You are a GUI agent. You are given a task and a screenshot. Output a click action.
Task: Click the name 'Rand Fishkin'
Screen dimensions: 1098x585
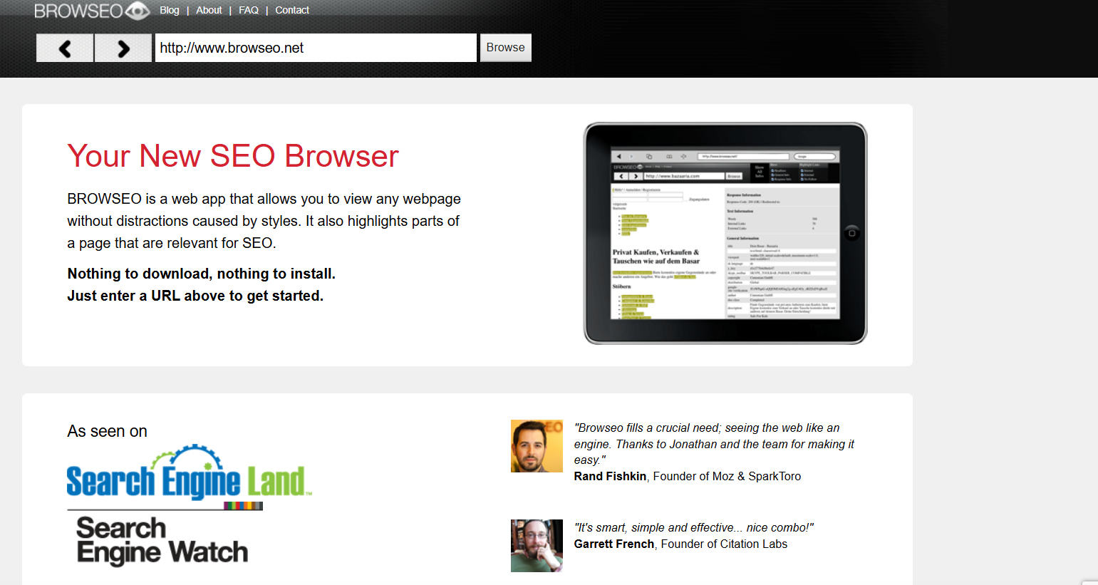click(x=610, y=476)
